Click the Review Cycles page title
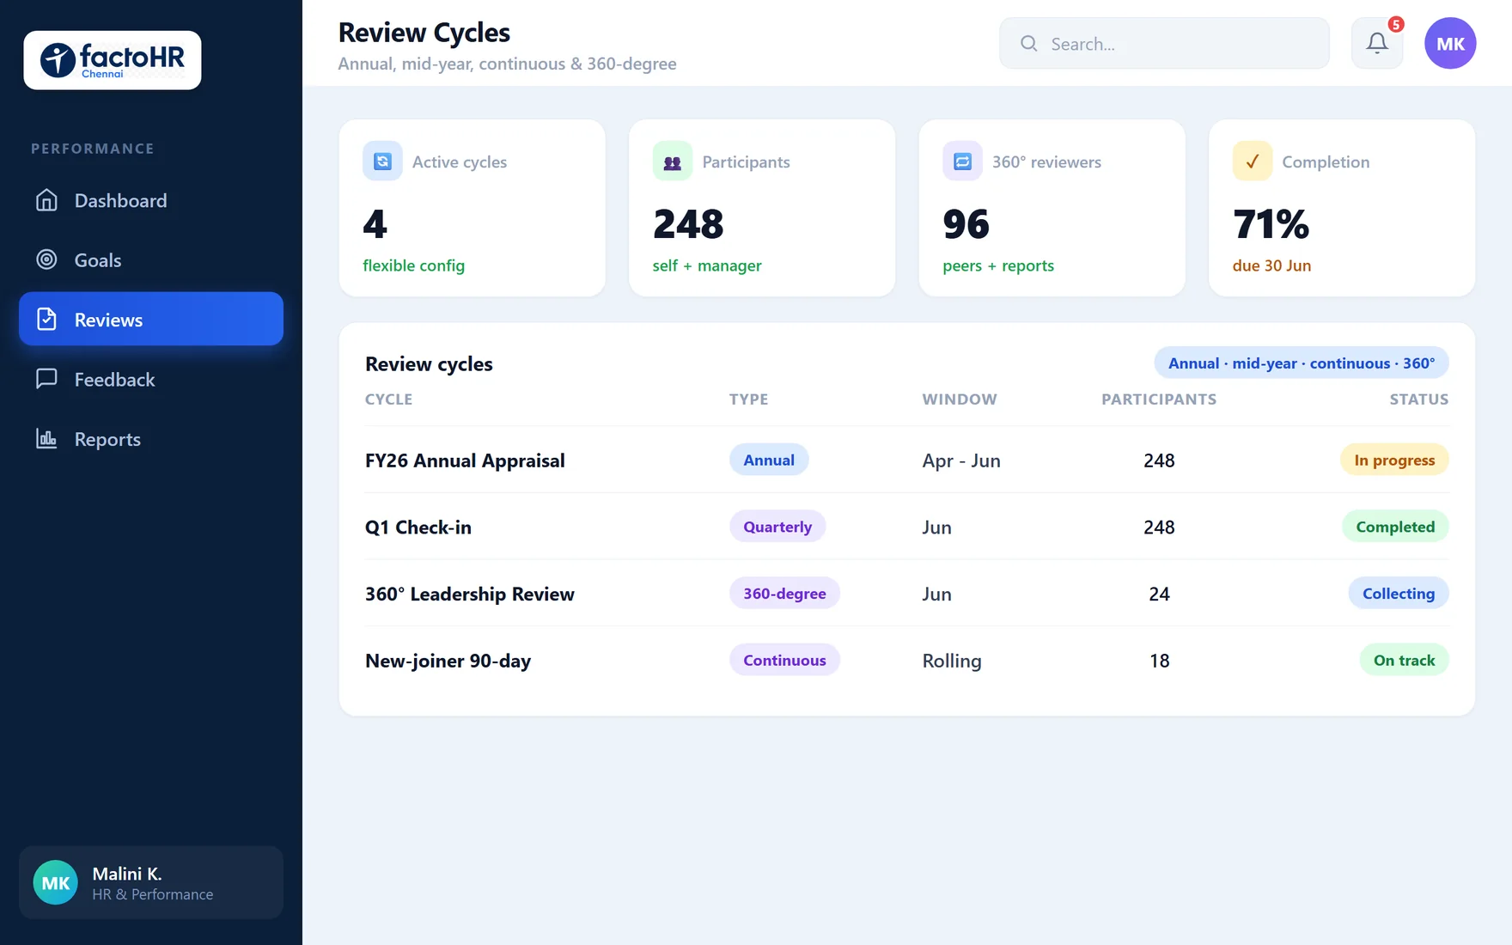This screenshot has height=945, width=1512. (424, 33)
